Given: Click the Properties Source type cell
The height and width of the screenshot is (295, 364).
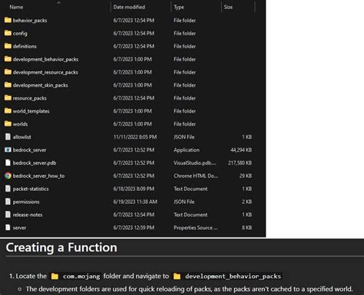Looking at the screenshot, I should (x=196, y=228).
